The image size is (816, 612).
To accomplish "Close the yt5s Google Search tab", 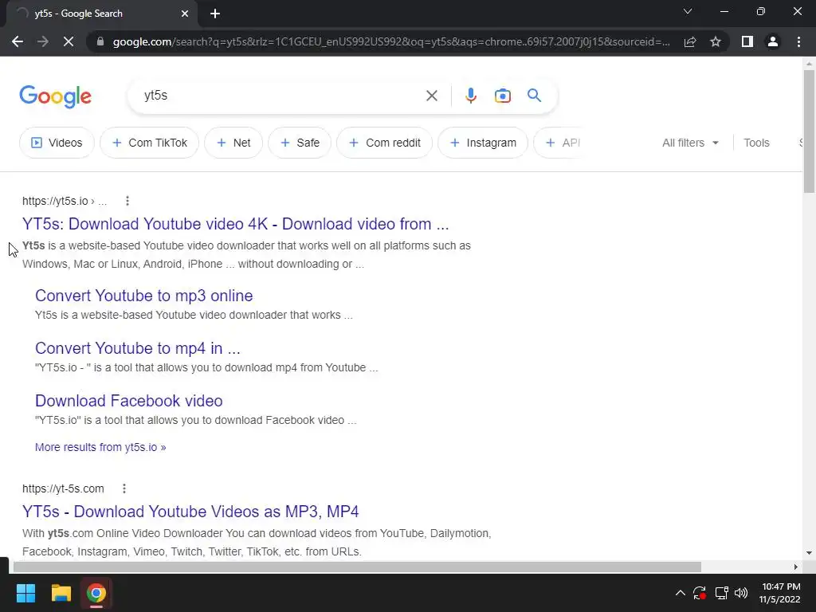I will [x=185, y=14].
